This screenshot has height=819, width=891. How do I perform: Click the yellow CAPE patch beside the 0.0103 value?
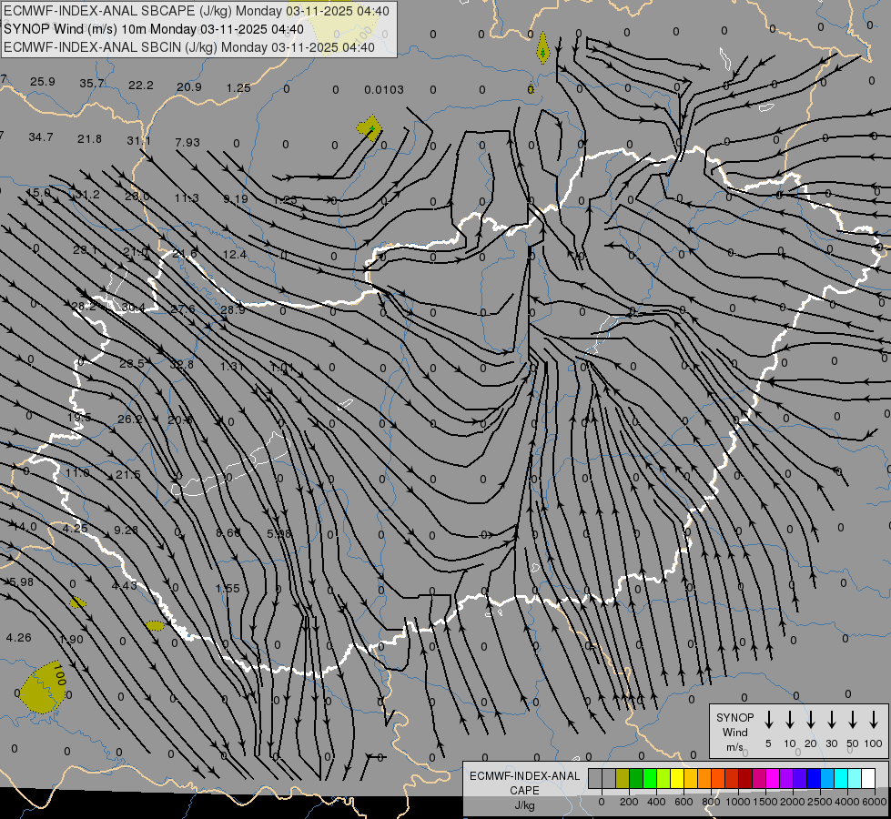click(x=370, y=128)
